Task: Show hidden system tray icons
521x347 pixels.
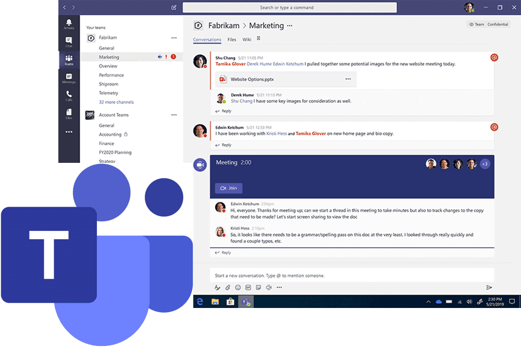Action: tap(428, 302)
